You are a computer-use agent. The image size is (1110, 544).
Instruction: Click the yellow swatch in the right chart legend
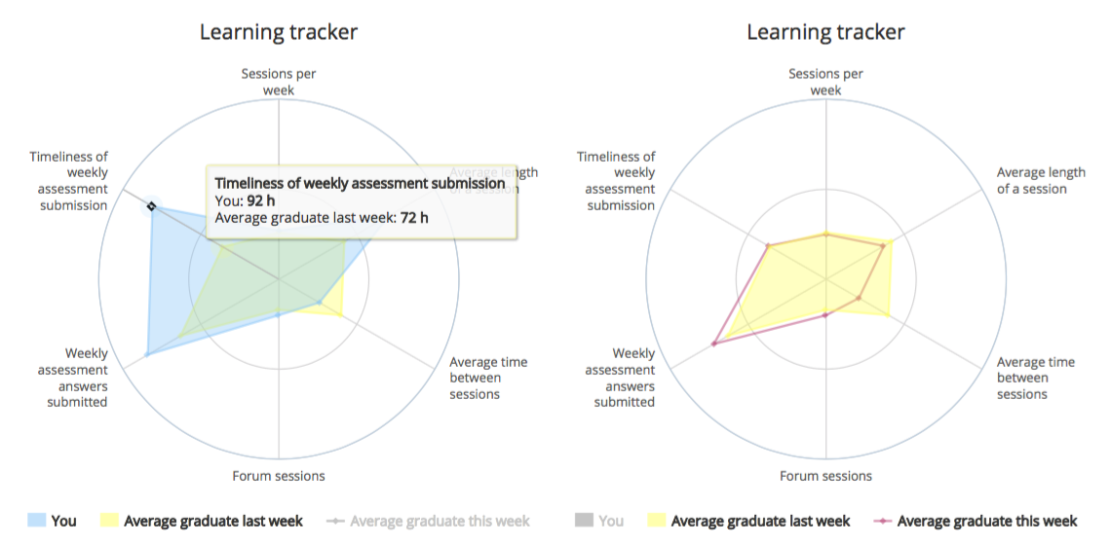pyautogui.click(x=654, y=521)
